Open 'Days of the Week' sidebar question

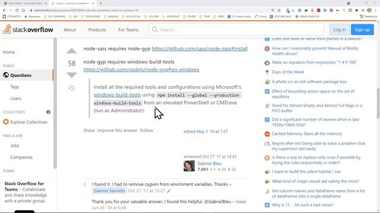click(288, 72)
